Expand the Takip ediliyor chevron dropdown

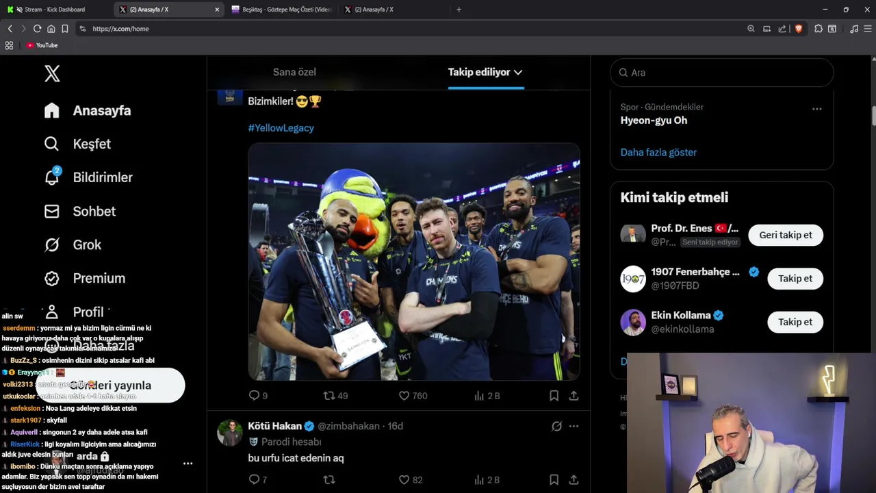[x=518, y=72]
